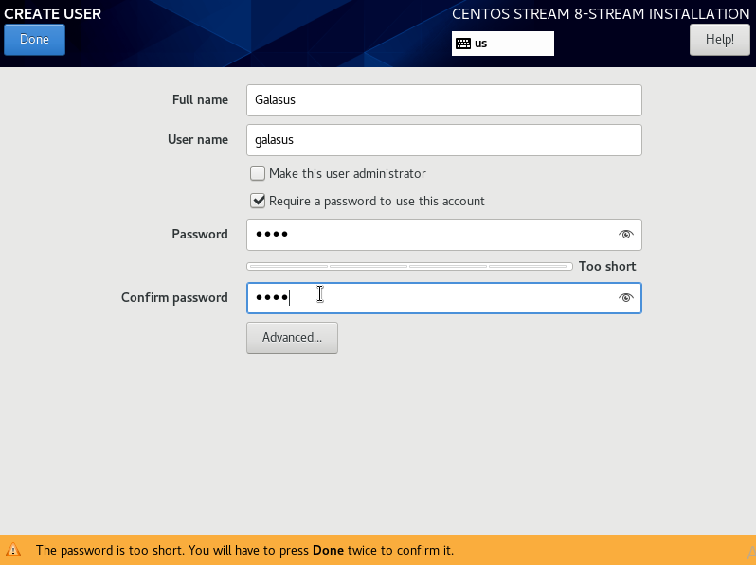Click the warning triangle icon in bottom bar
Viewport: 756px width, 565px height.
point(13,550)
